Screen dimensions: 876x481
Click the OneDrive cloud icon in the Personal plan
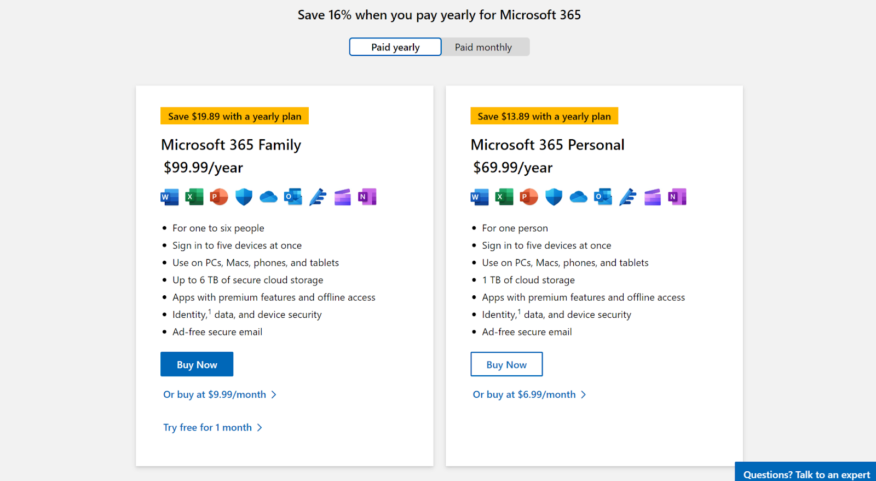click(578, 197)
